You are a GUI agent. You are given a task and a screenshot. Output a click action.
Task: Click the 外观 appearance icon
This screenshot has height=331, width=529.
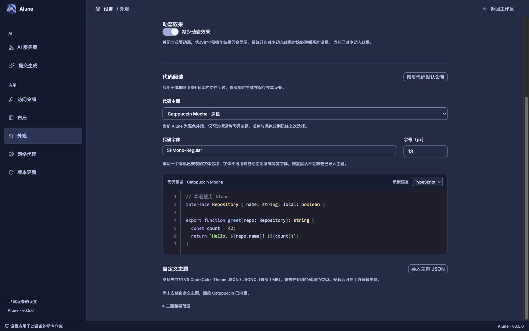[x=11, y=136]
